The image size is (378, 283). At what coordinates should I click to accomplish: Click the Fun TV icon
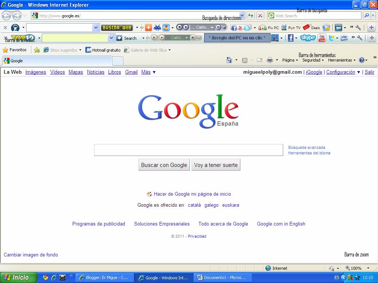tap(284, 28)
